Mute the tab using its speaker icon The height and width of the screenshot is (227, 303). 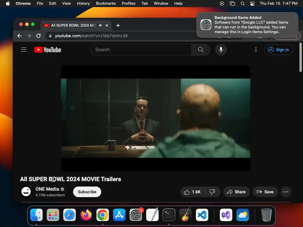click(101, 25)
